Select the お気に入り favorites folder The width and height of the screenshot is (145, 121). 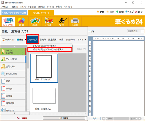point(12,66)
